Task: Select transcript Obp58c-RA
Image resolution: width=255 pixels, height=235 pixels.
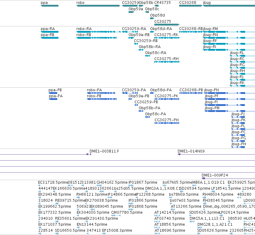Action: 147,56
